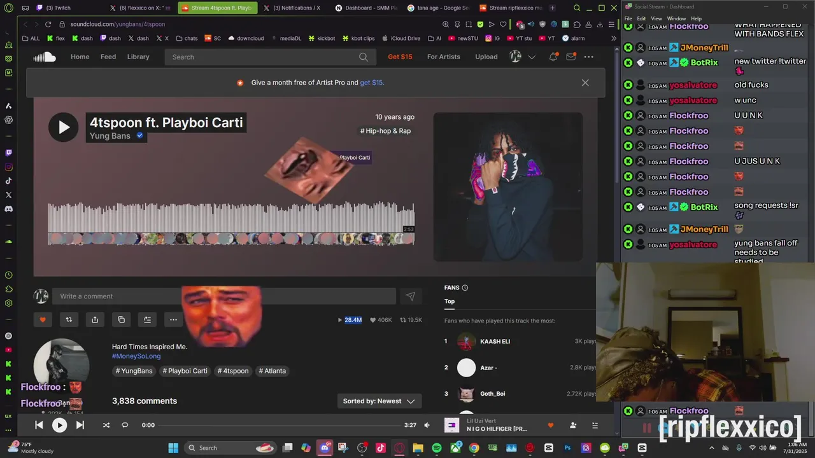Image resolution: width=815 pixels, height=458 pixels.
Task: Open Twitch in Opera sidebar
Action: [8, 153]
